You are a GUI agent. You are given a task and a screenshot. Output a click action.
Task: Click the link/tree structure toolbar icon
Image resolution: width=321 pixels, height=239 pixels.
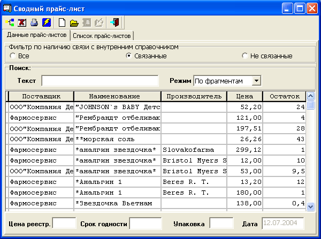click(10, 22)
